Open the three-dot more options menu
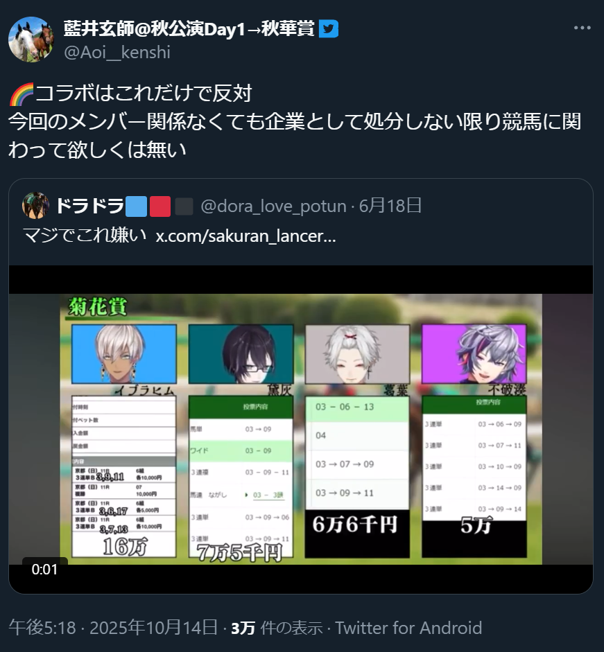 click(582, 28)
